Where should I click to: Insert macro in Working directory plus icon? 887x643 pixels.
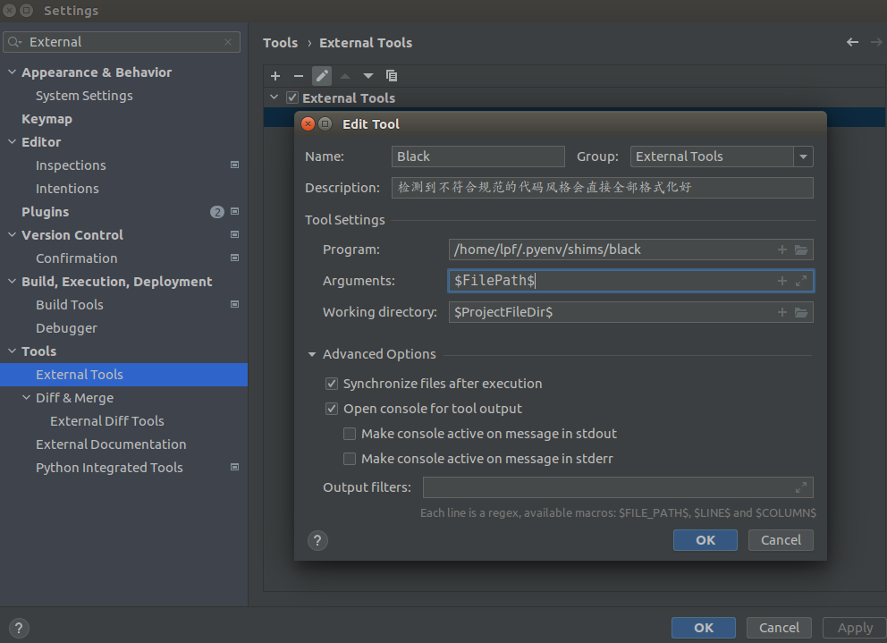(x=782, y=312)
